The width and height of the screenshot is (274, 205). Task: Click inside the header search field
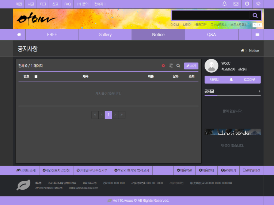point(210,15)
